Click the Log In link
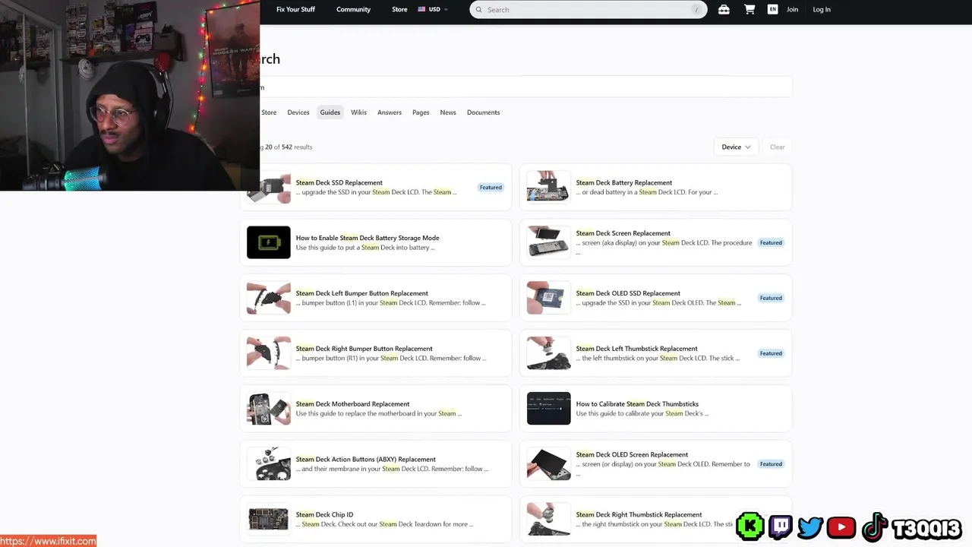Screen dimensions: 972x547 click(x=822, y=10)
